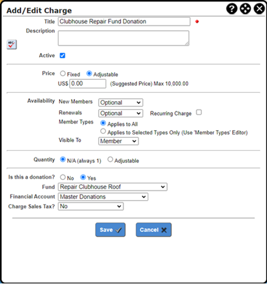Viewport: 267px width, 284px height.
Task: Open the Visible To dropdown
Action: click(118, 141)
